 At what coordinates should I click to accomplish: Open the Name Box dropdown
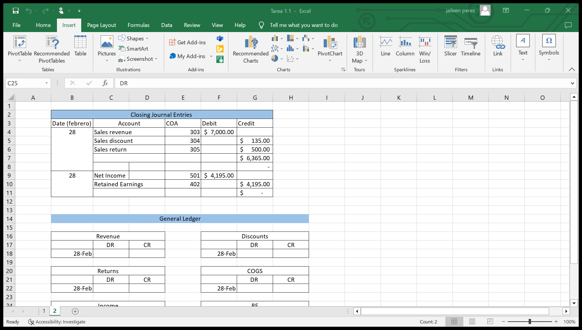tap(46, 83)
